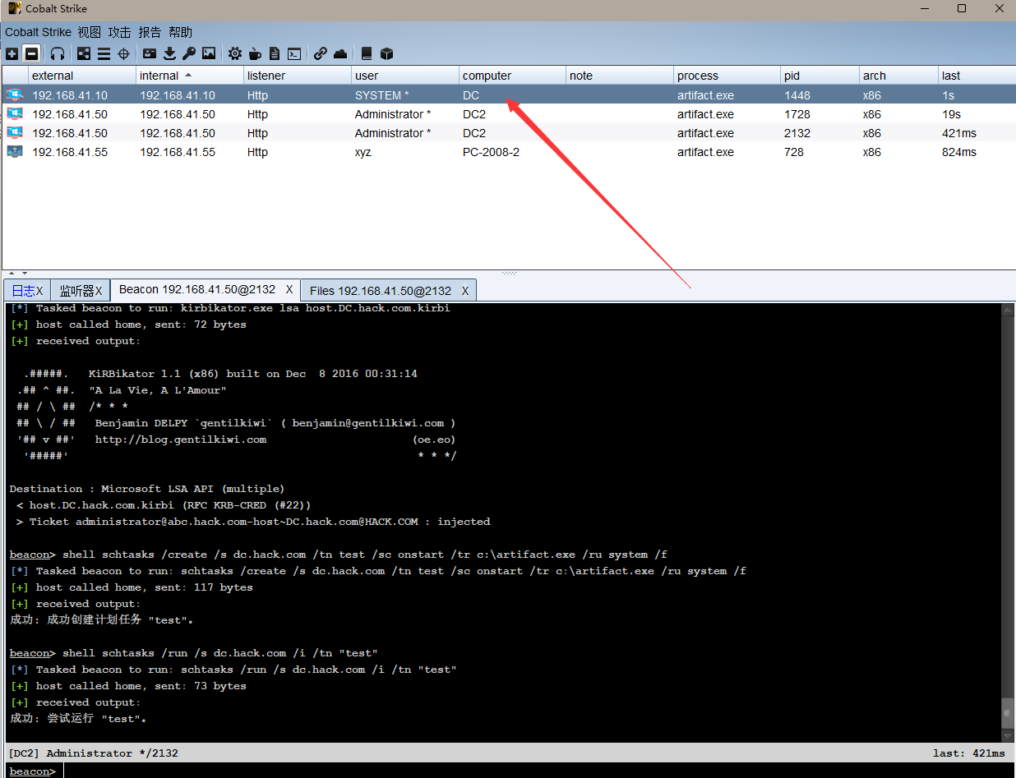Screen dimensions: 1016x778
Task: Click the gear icon to generate Windows executable
Action: coord(235,53)
